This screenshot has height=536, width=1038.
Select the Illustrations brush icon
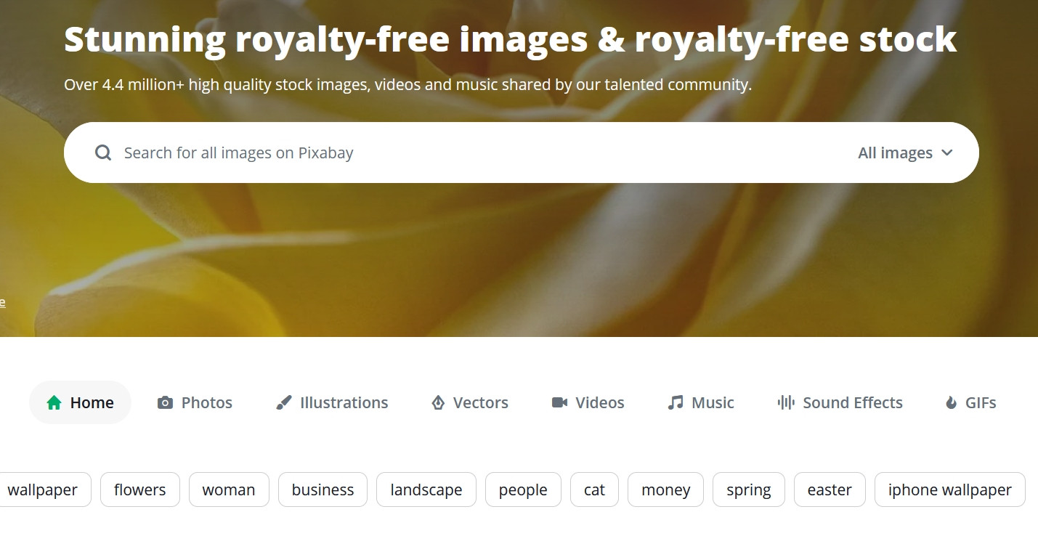point(284,402)
